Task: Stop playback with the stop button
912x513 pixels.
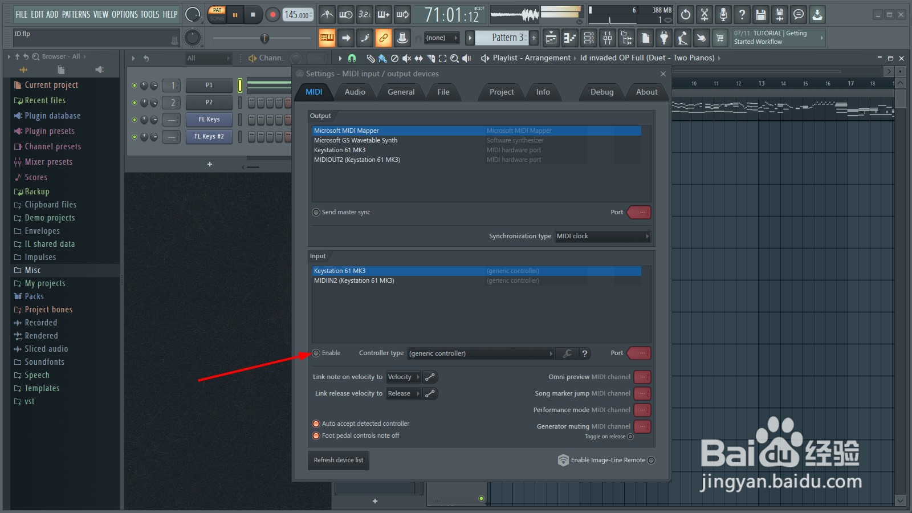Action: click(253, 15)
